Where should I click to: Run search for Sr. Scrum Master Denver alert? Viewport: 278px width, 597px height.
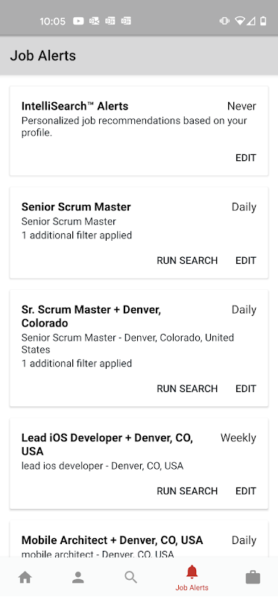pos(187,389)
